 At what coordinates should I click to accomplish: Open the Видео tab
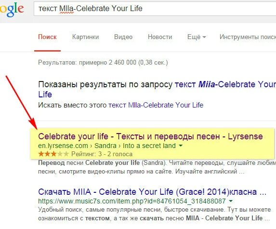click(x=123, y=37)
